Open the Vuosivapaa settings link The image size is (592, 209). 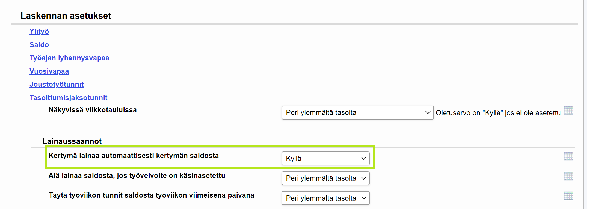49,71
